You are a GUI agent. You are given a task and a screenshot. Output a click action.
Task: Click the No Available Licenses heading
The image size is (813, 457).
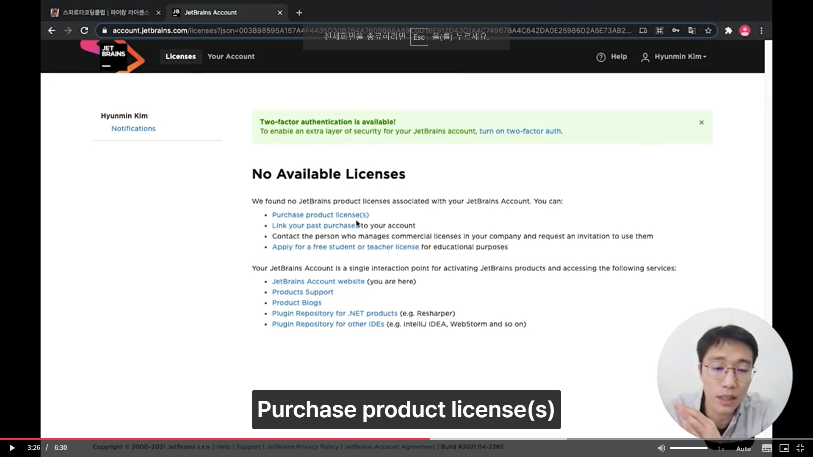pyautogui.click(x=329, y=174)
